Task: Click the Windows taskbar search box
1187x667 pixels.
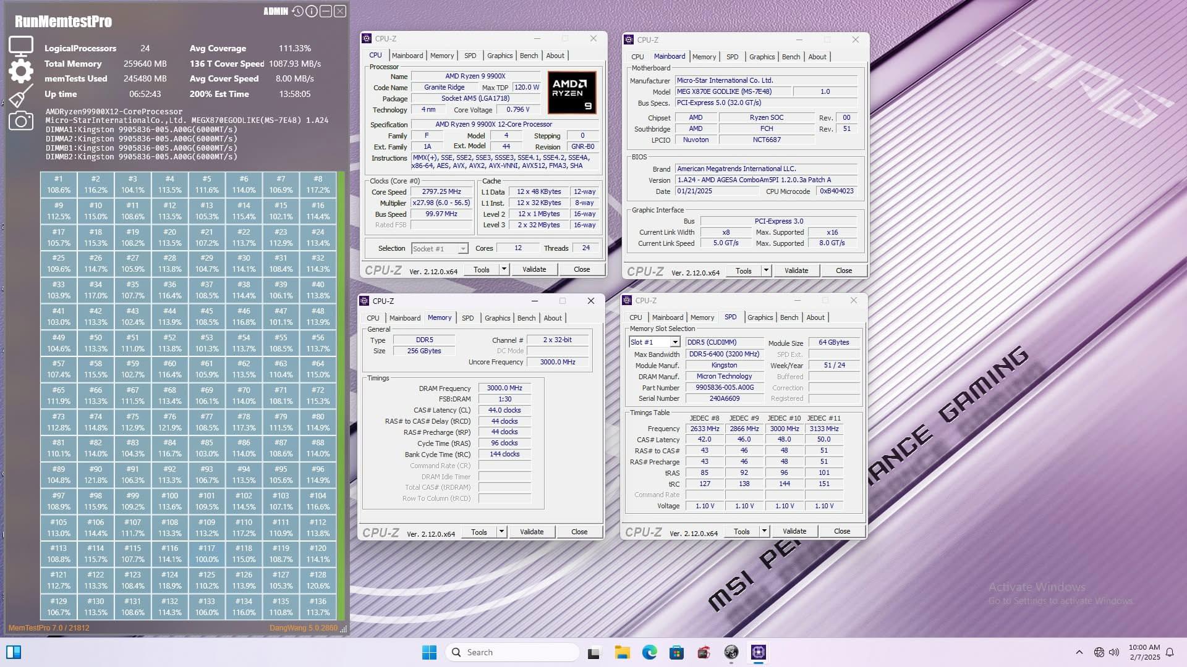Action: pyautogui.click(x=513, y=652)
